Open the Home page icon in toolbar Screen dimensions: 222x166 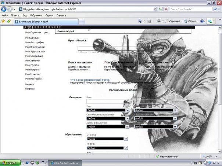(x=140, y=21)
